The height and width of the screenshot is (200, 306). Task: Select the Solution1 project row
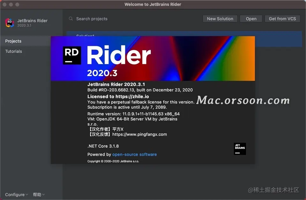pos(184,39)
